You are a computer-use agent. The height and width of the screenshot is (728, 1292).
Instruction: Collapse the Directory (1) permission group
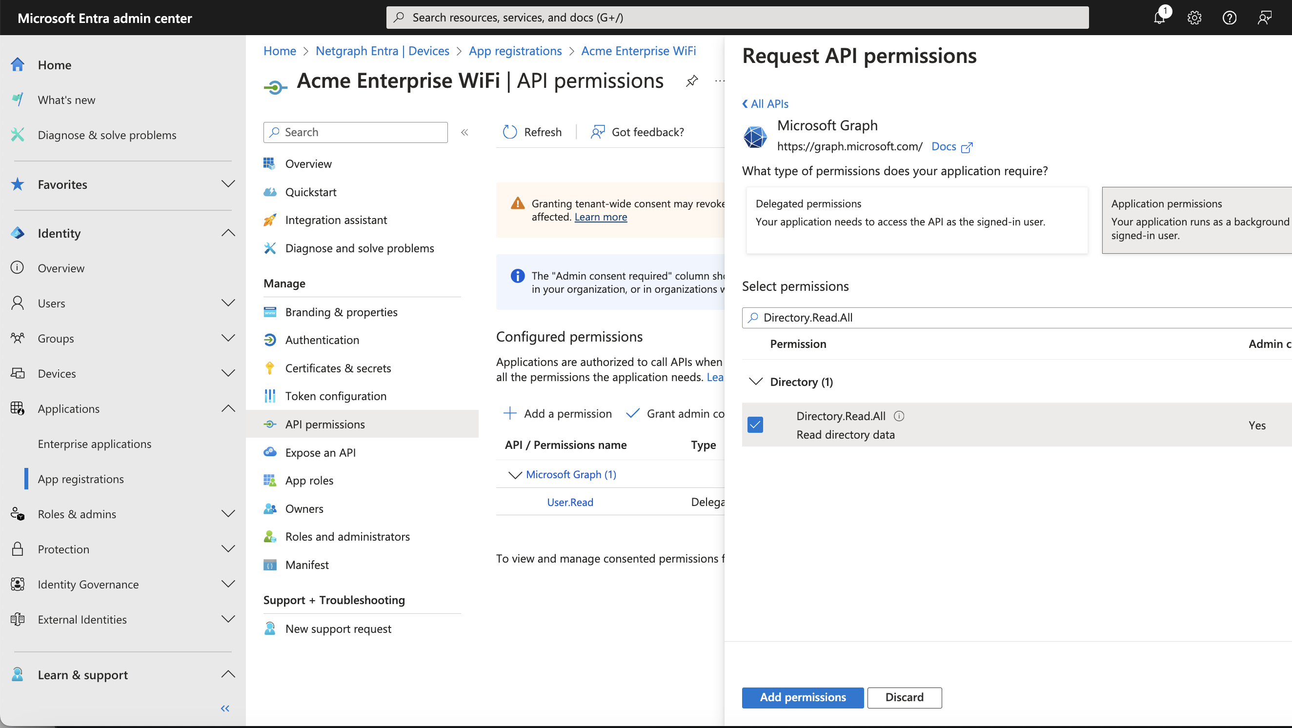tap(755, 382)
